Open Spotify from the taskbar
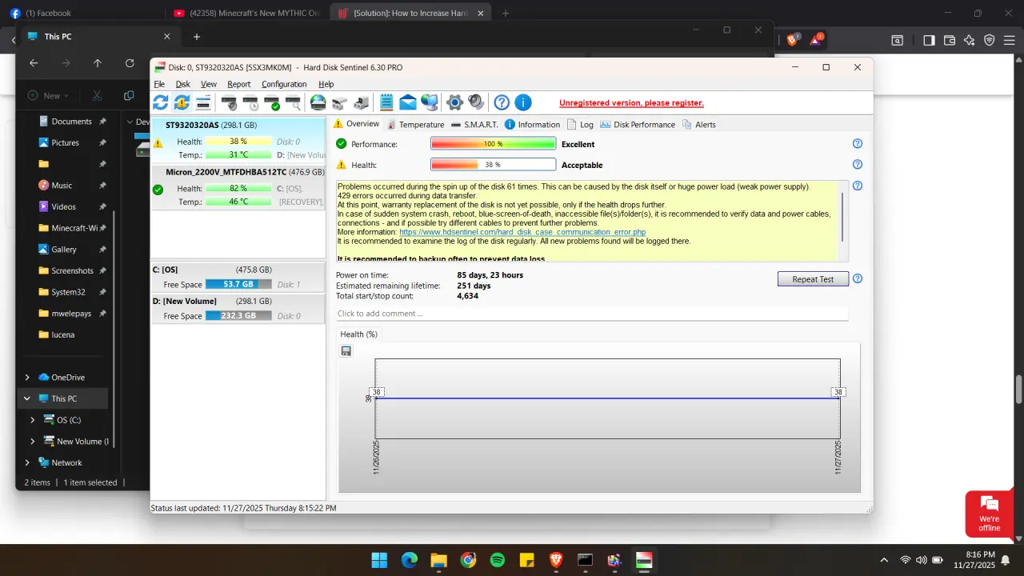Image resolution: width=1024 pixels, height=576 pixels. tap(497, 560)
